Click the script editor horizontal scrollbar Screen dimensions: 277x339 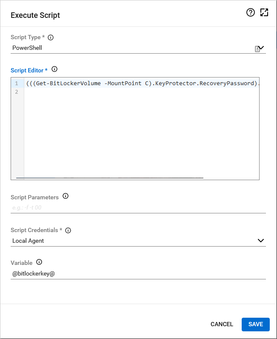click(110, 178)
